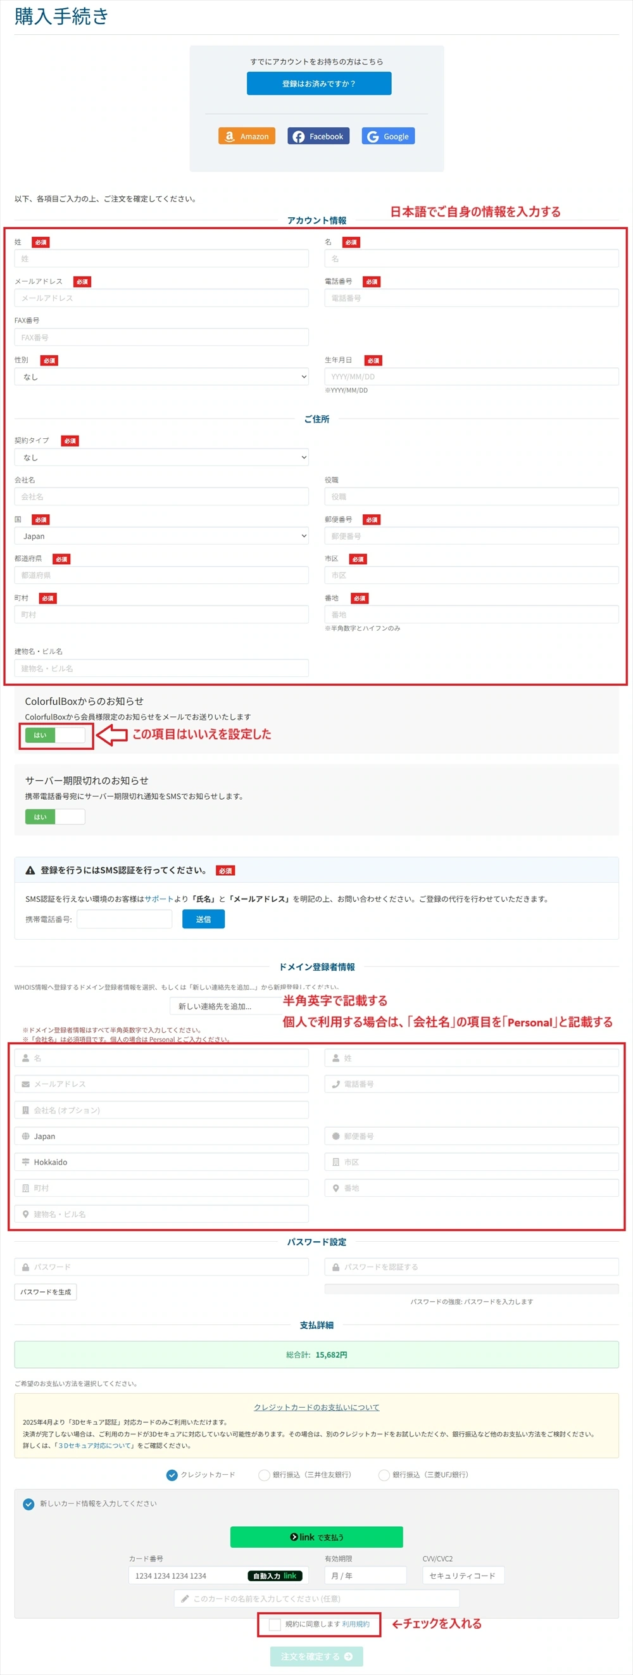This screenshot has width=633, height=1675.
Task: Check the 規約に同意します checkbox
Action: click(x=275, y=1624)
